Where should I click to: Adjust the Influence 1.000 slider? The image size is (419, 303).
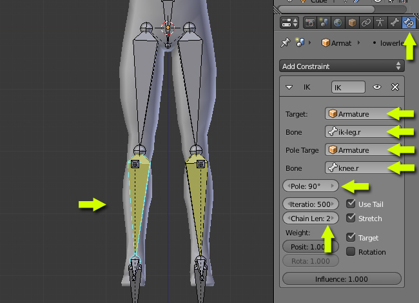coord(342,279)
